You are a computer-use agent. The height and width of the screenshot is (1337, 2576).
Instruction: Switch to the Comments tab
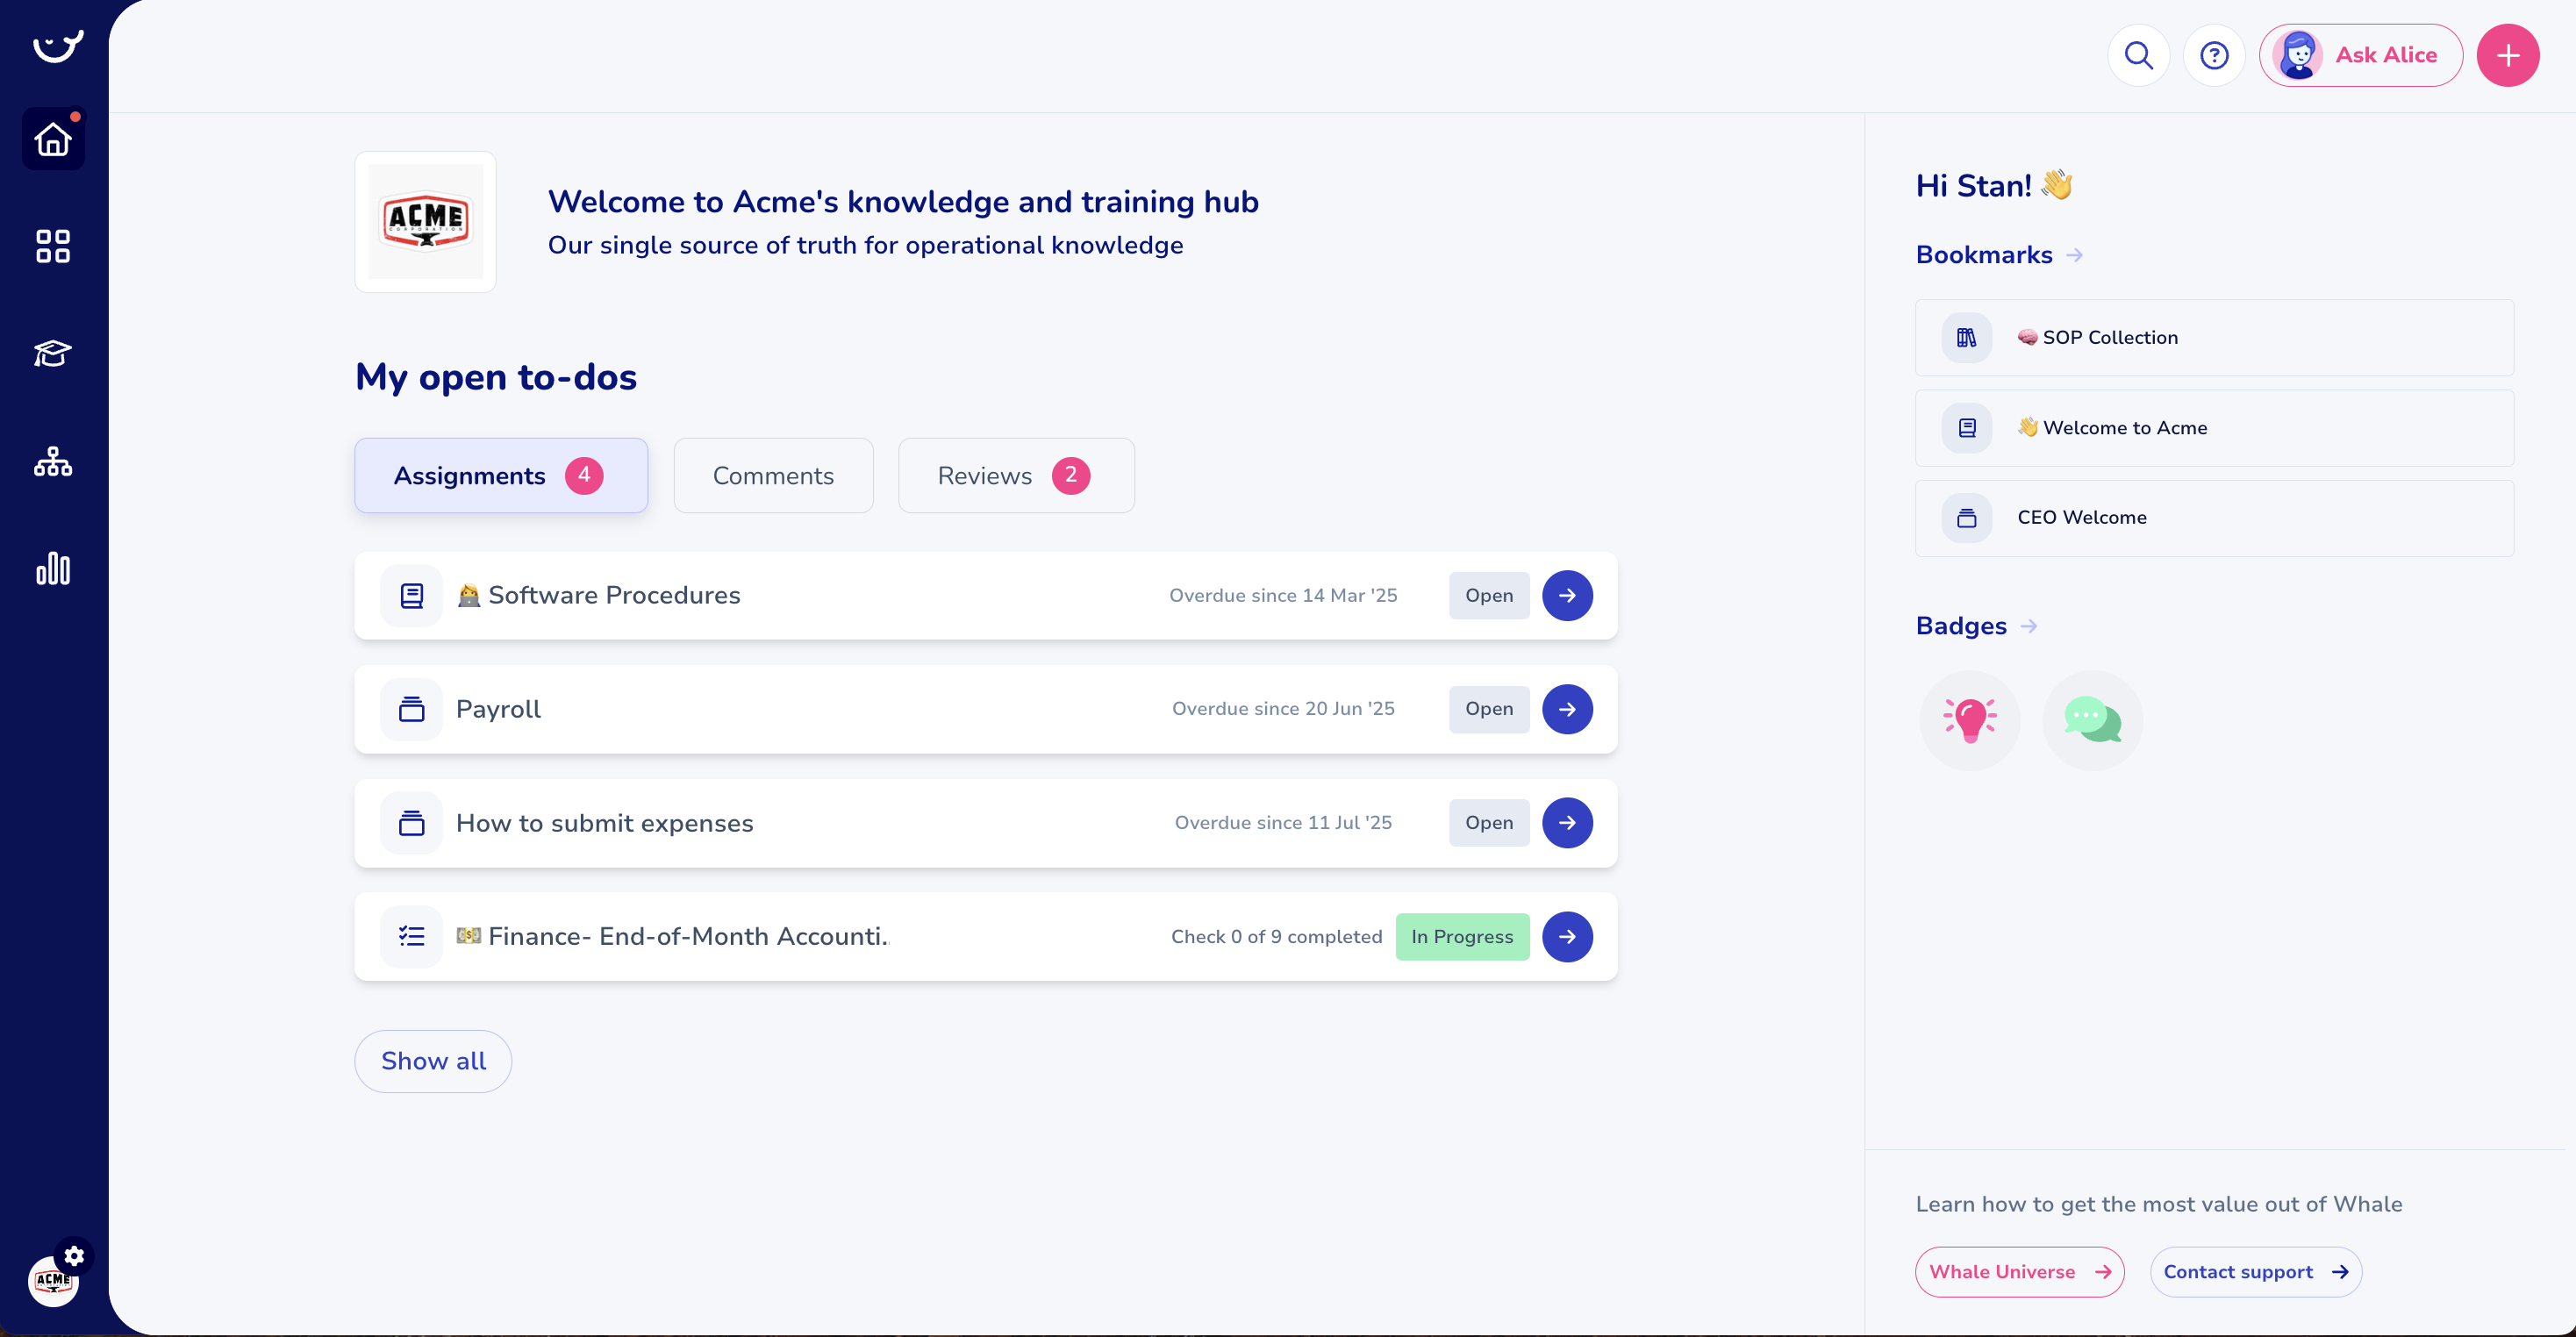pos(773,476)
